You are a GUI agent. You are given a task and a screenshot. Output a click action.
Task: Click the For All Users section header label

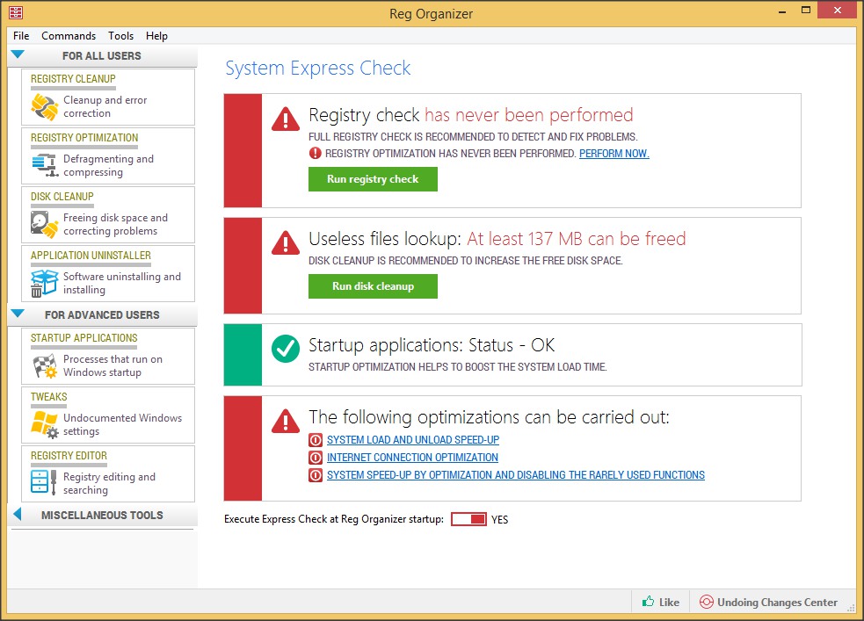tap(102, 56)
